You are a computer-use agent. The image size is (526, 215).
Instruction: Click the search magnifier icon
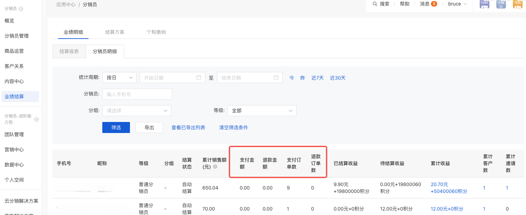click(375, 4)
